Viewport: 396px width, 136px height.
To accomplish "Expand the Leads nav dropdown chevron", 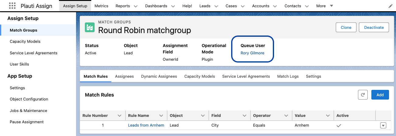I will (216, 6).
